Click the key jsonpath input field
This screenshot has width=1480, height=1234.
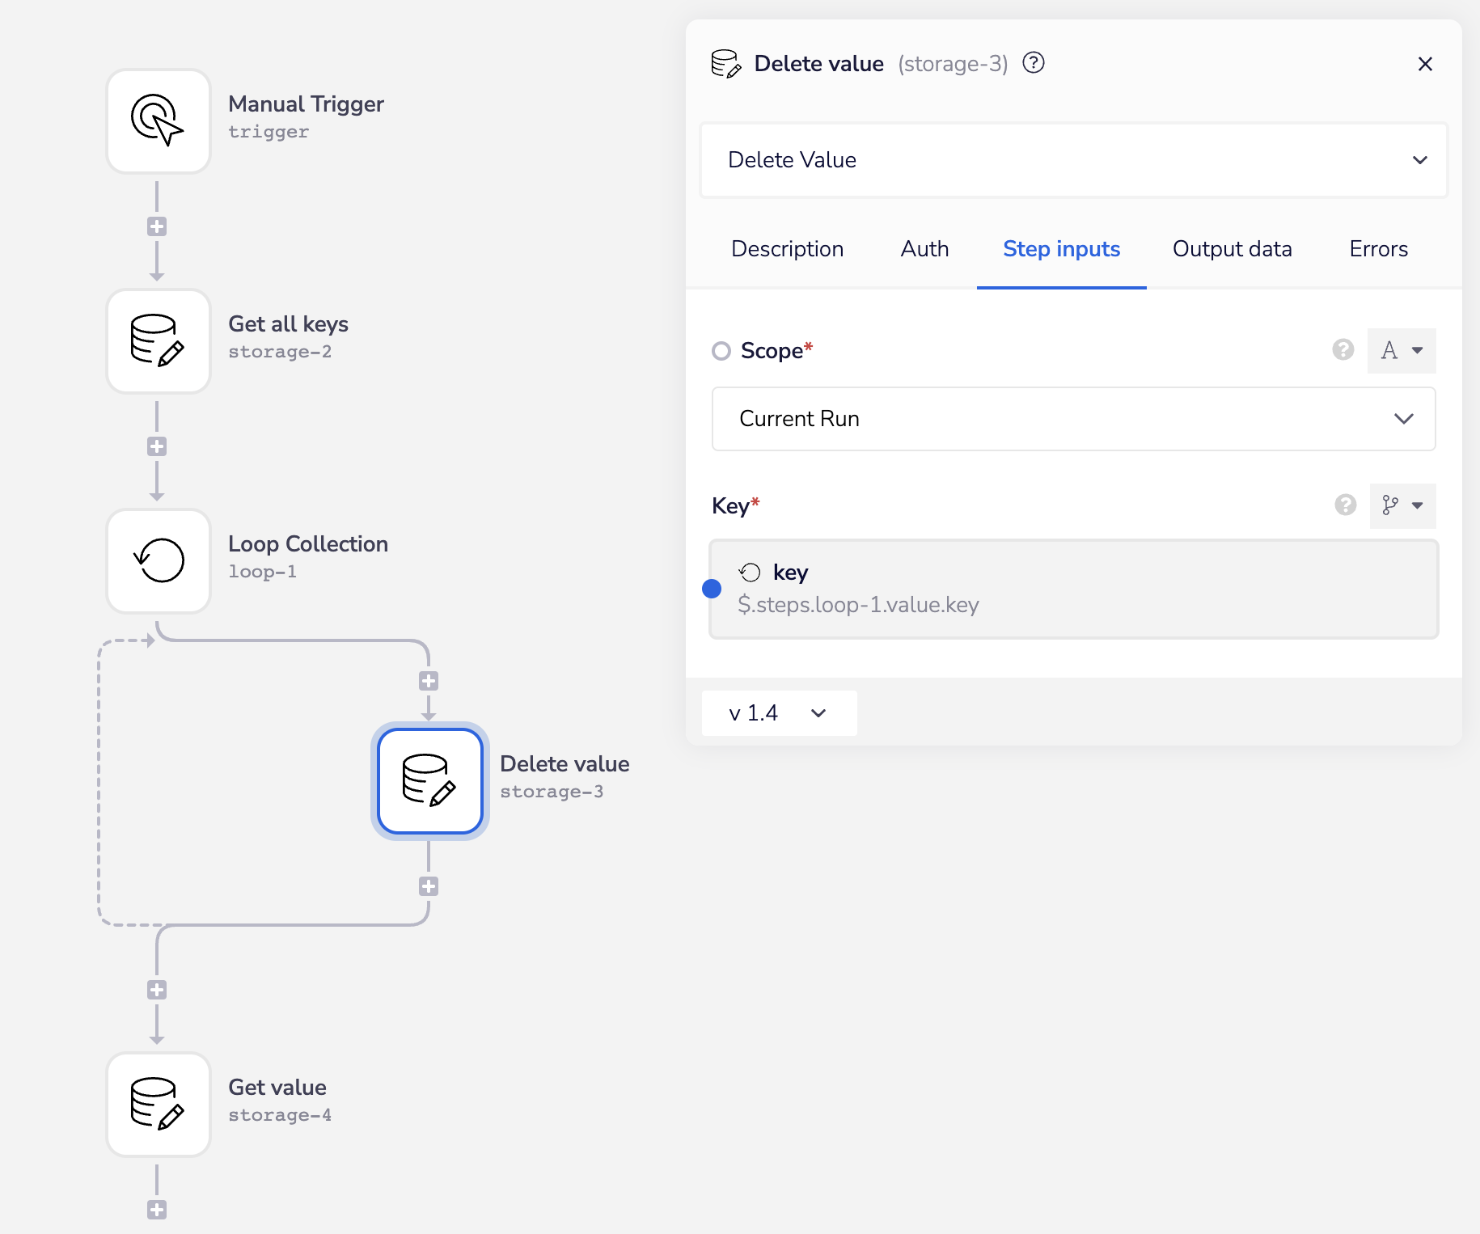(1073, 590)
